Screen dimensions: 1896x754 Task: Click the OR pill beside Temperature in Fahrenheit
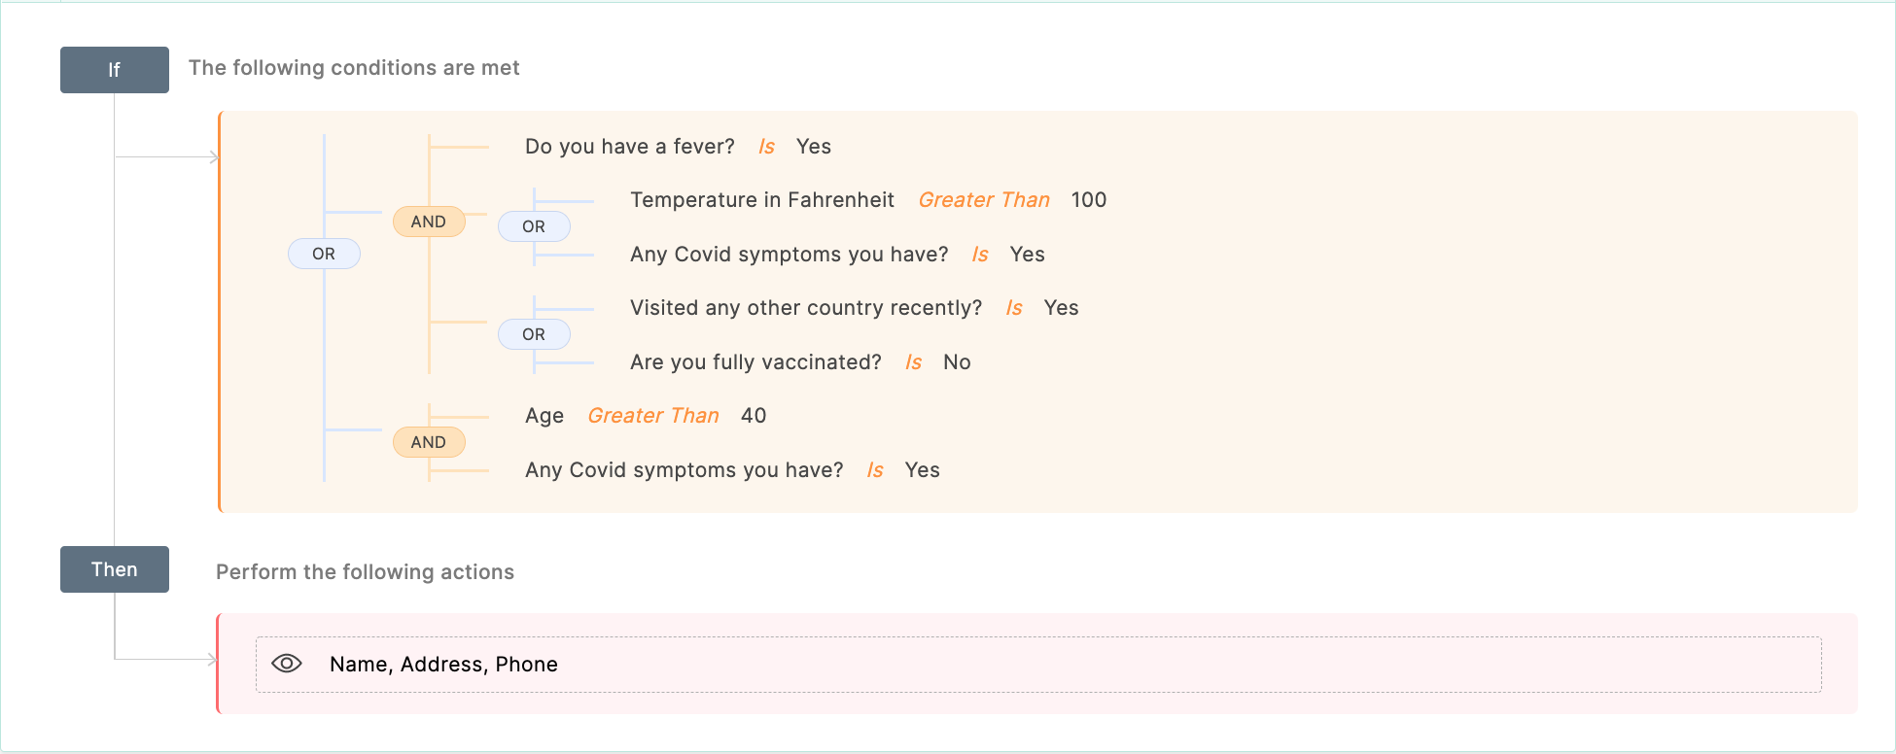[534, 226]
